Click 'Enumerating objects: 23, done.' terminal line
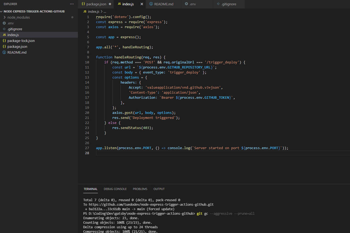The height and width of the screenshot is (233, 350). click(111, 218)
